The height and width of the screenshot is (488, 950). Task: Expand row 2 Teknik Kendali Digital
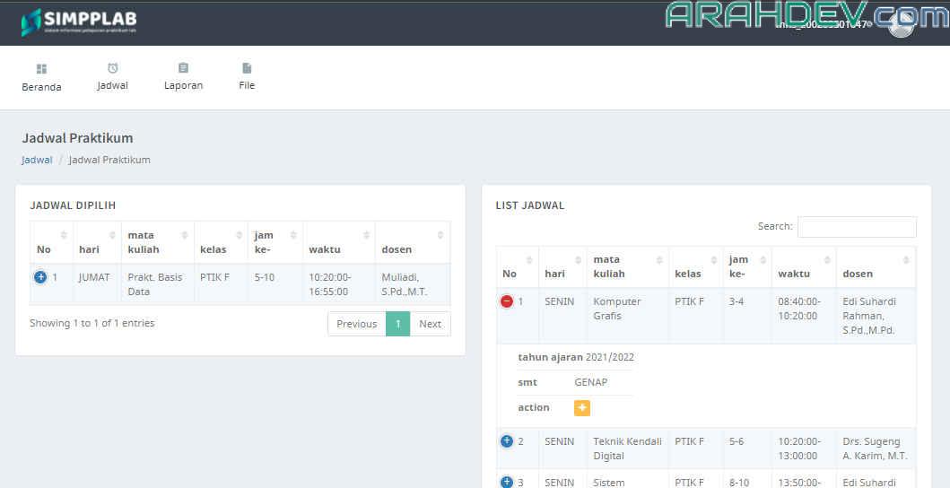coord(507,441)
